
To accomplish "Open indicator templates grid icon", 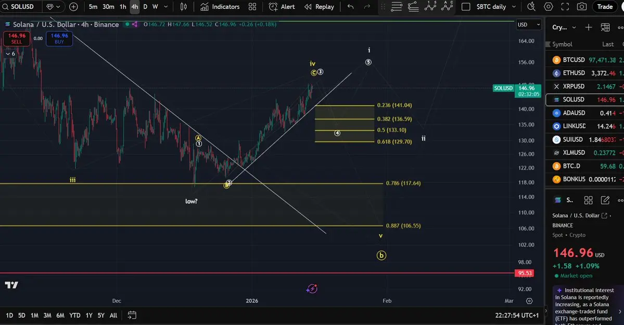I will click(x=252, y=7).
